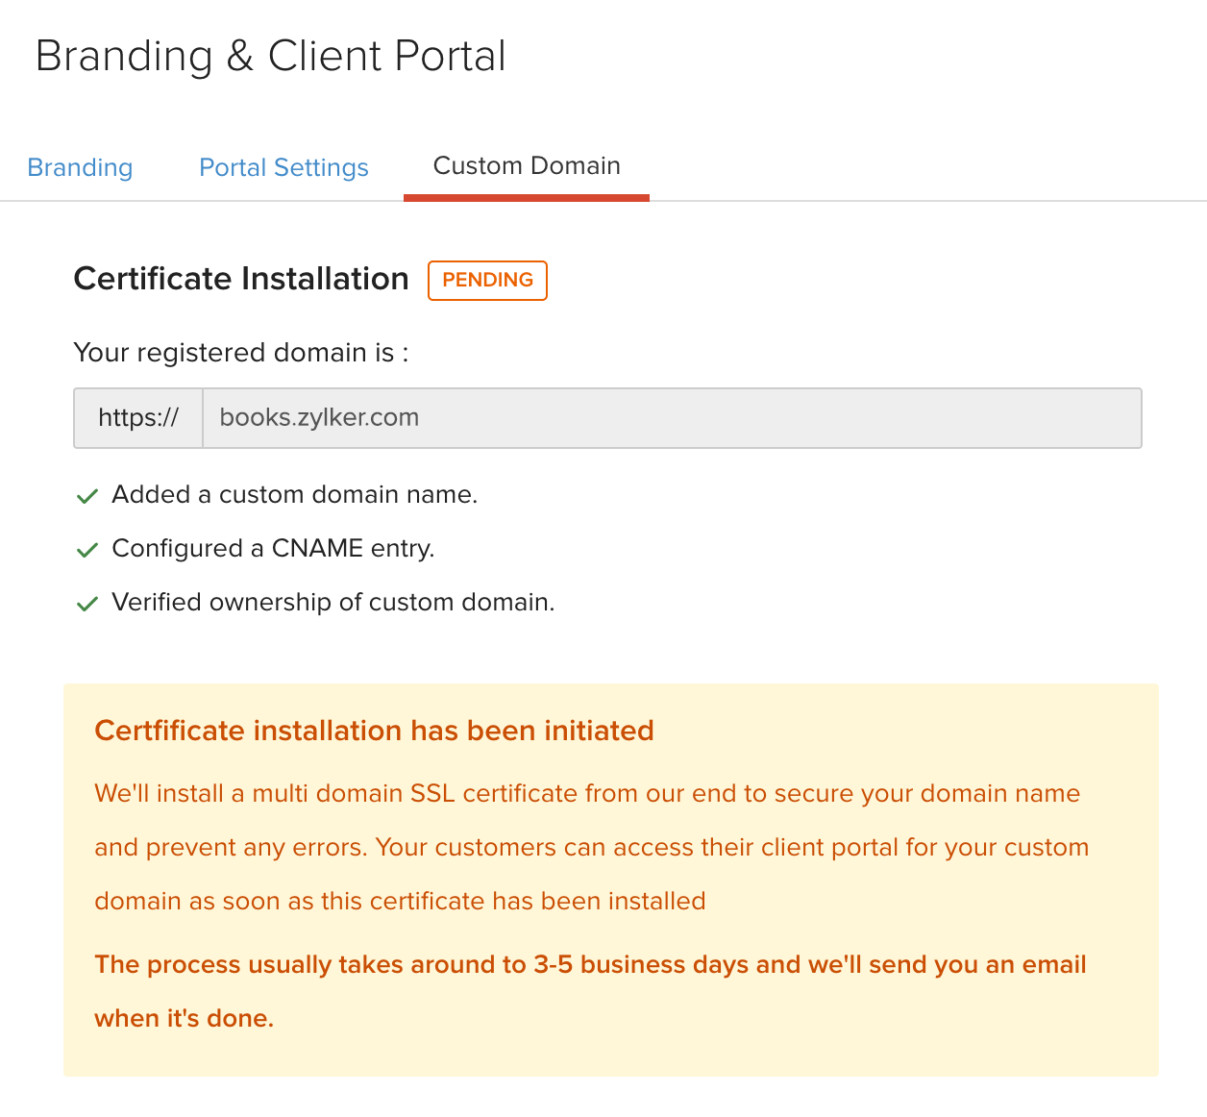Screen dimensions: 1207x1117
Task: Click the green checkmark beside custom domain name step
Action: click(87, 496)
